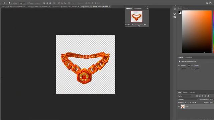214x120 pixels.
Task: Click the Y position field in Properties
Action: tap(196, 69)
